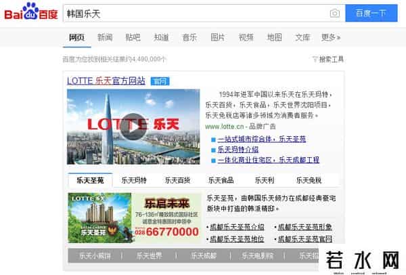406x275 pixels.
Task: Open 一体化商业住宅区，乐天成都工程 link
Action: pyautogui.click(x=268, y=160)
